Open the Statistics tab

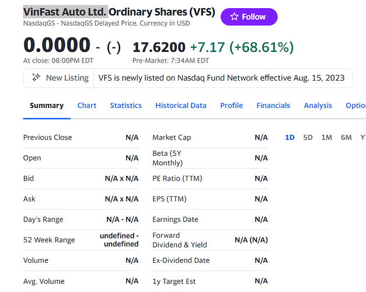(126, 106)
